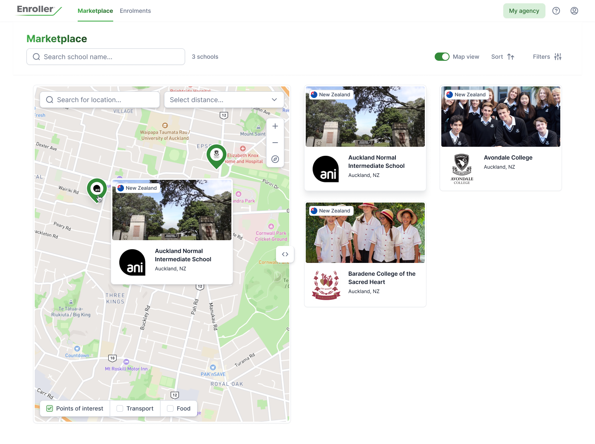Image resolution: width=595 pixels, height=444 pixels.
Task: Open Baradene College of the Sacred Heart title
Action: point(382,278)
